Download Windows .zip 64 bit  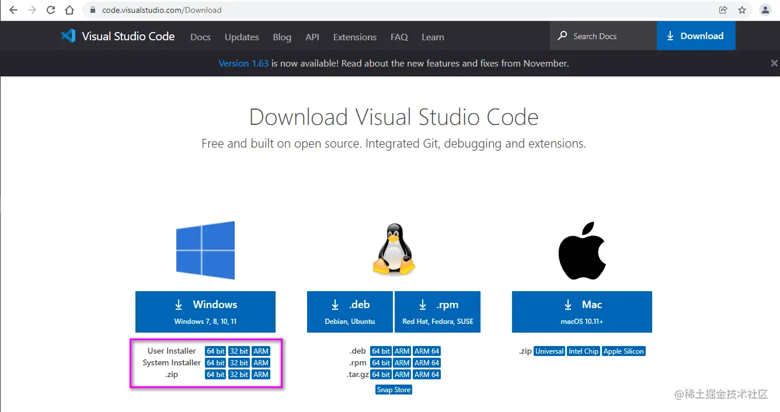click(215, 375)
